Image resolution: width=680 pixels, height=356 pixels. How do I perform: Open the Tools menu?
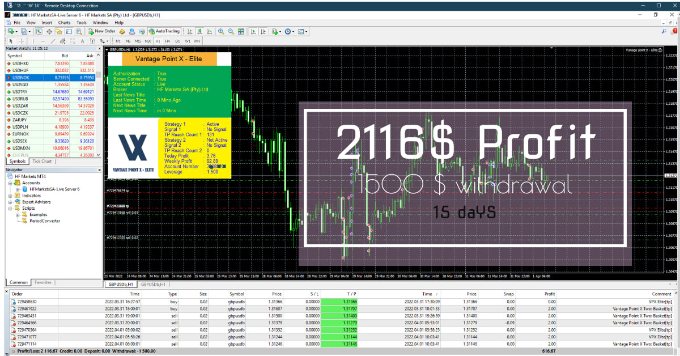pos(82,23)
